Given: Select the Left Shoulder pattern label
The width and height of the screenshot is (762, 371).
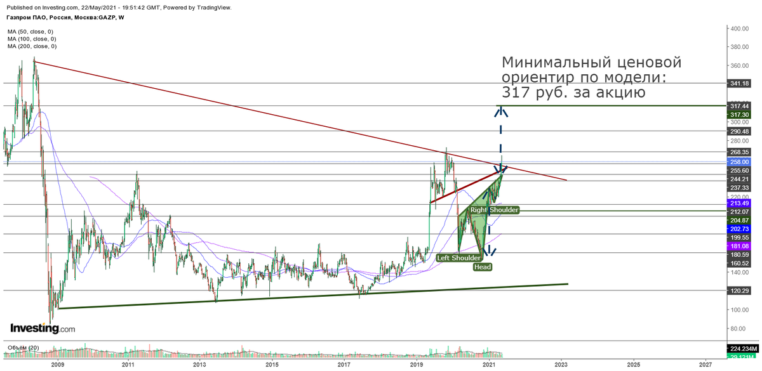Looking at the screenshot, I should (458, 257).
